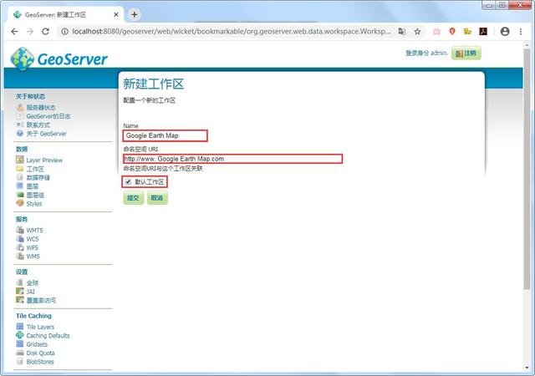Image resolution: width=535 pixels, height=376 pixels.
Task: Open the BlobStores link
Action: pos(40,362)
